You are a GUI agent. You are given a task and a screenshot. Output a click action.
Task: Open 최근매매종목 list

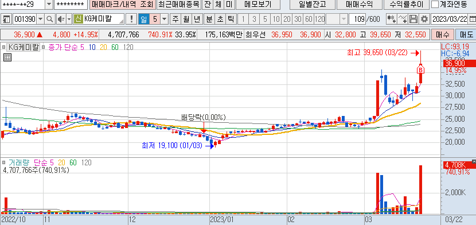pos(179,4)
